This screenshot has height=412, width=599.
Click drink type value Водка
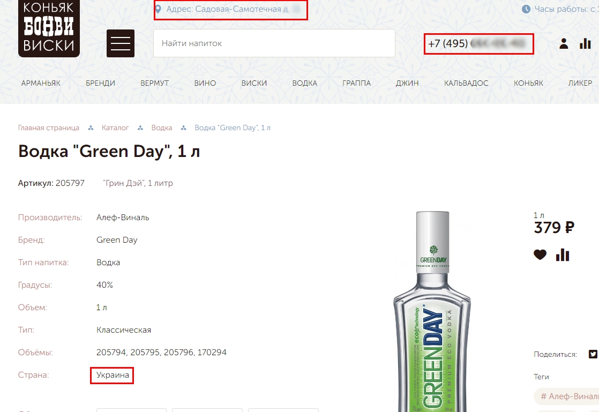tap(108, 263)
